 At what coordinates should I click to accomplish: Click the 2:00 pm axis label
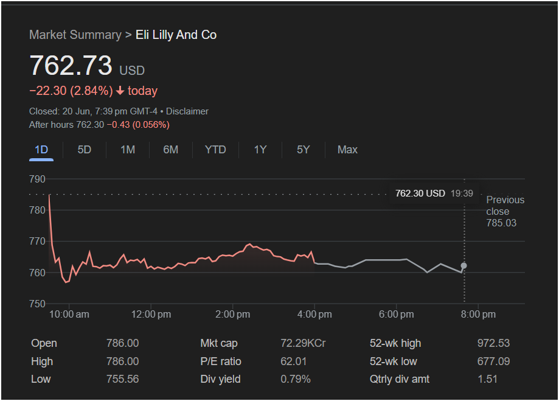click(x=233, y=315)
